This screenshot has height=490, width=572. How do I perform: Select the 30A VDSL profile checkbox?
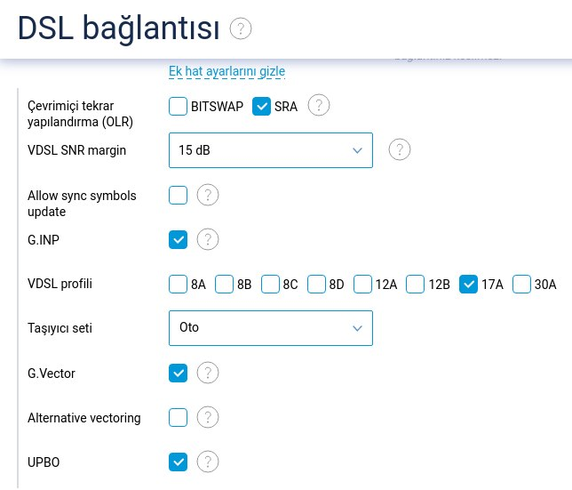tap(521, 284)
